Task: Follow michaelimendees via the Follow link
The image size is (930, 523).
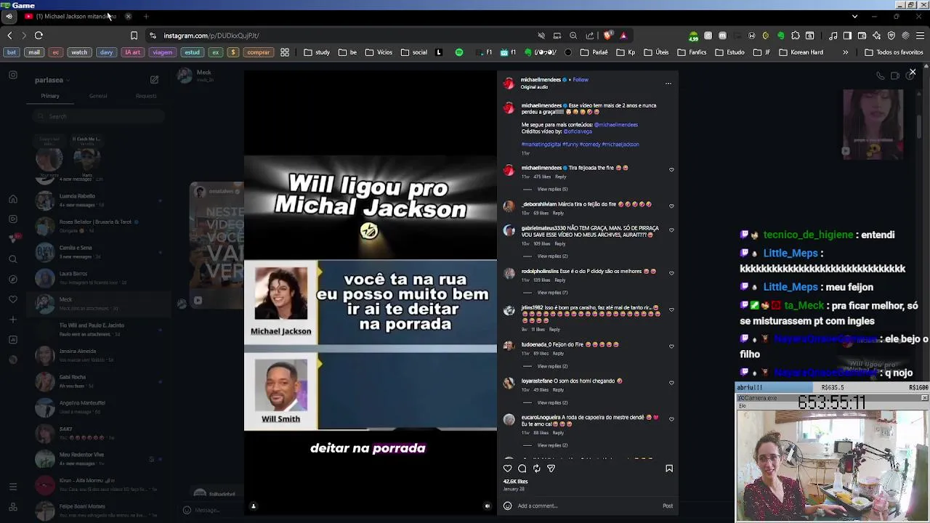Action: click(581, 80)
